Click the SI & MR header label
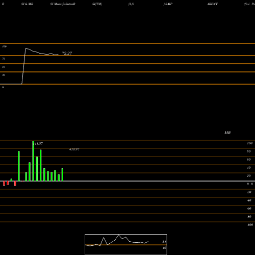255x255 pixels. 27,4
